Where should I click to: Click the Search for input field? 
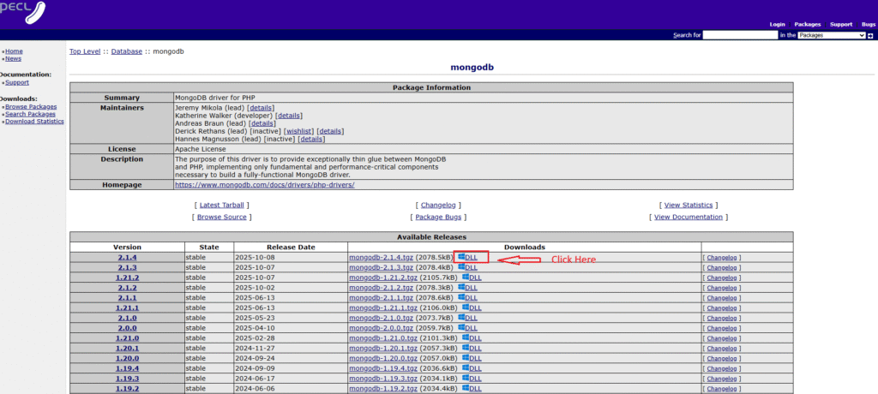point(739,35)
